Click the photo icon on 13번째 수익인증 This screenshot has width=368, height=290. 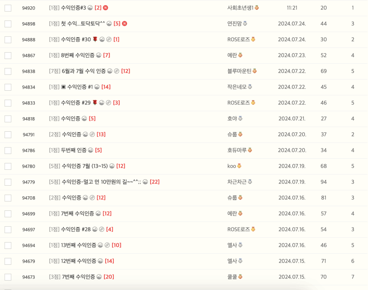click(101, 245)
